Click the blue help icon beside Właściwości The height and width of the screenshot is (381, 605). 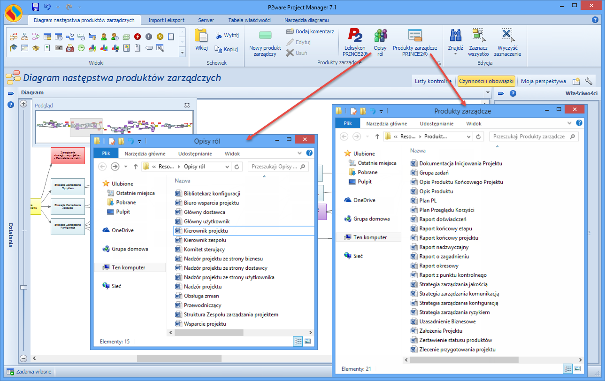click(513, 93)
